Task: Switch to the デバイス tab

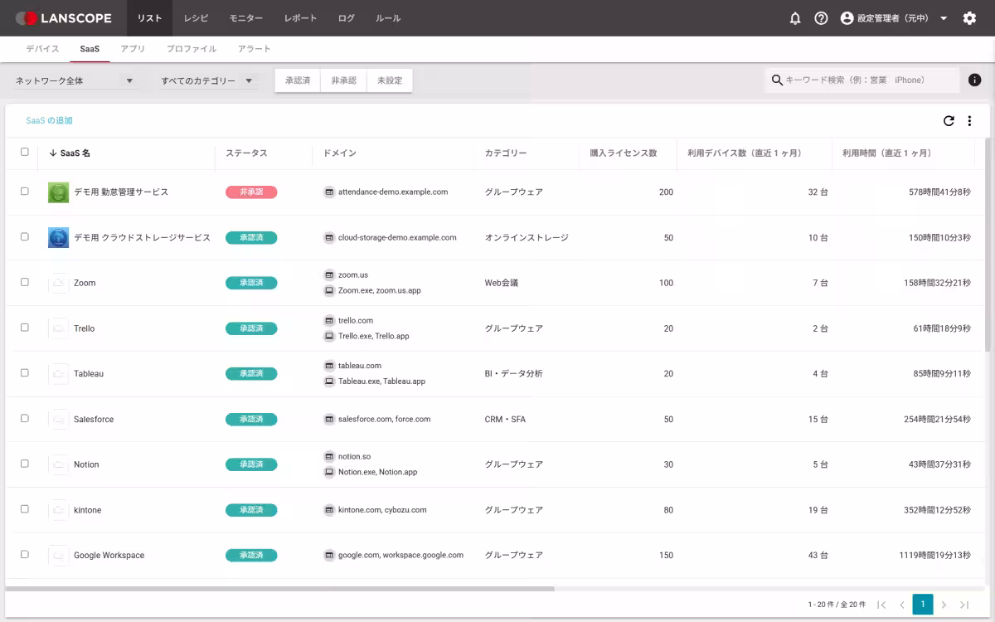Action: pyautogui.click(x=42, y=49)
